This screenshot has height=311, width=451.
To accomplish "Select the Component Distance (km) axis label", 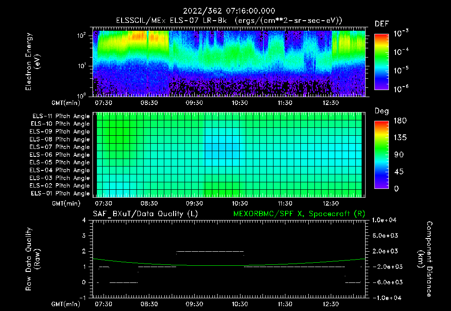I will point(425,259).
